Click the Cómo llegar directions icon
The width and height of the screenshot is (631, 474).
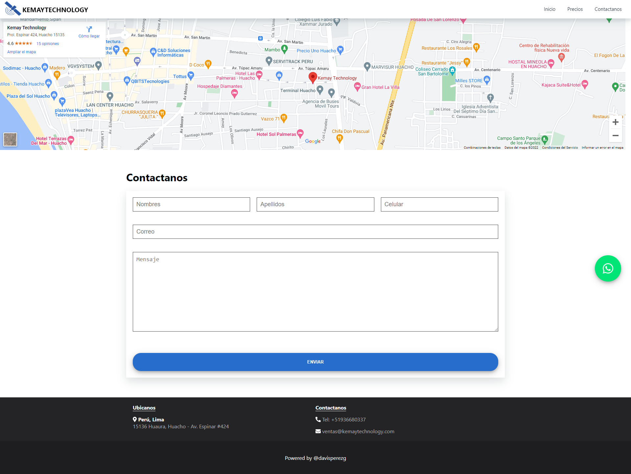(x=89, y=29)
